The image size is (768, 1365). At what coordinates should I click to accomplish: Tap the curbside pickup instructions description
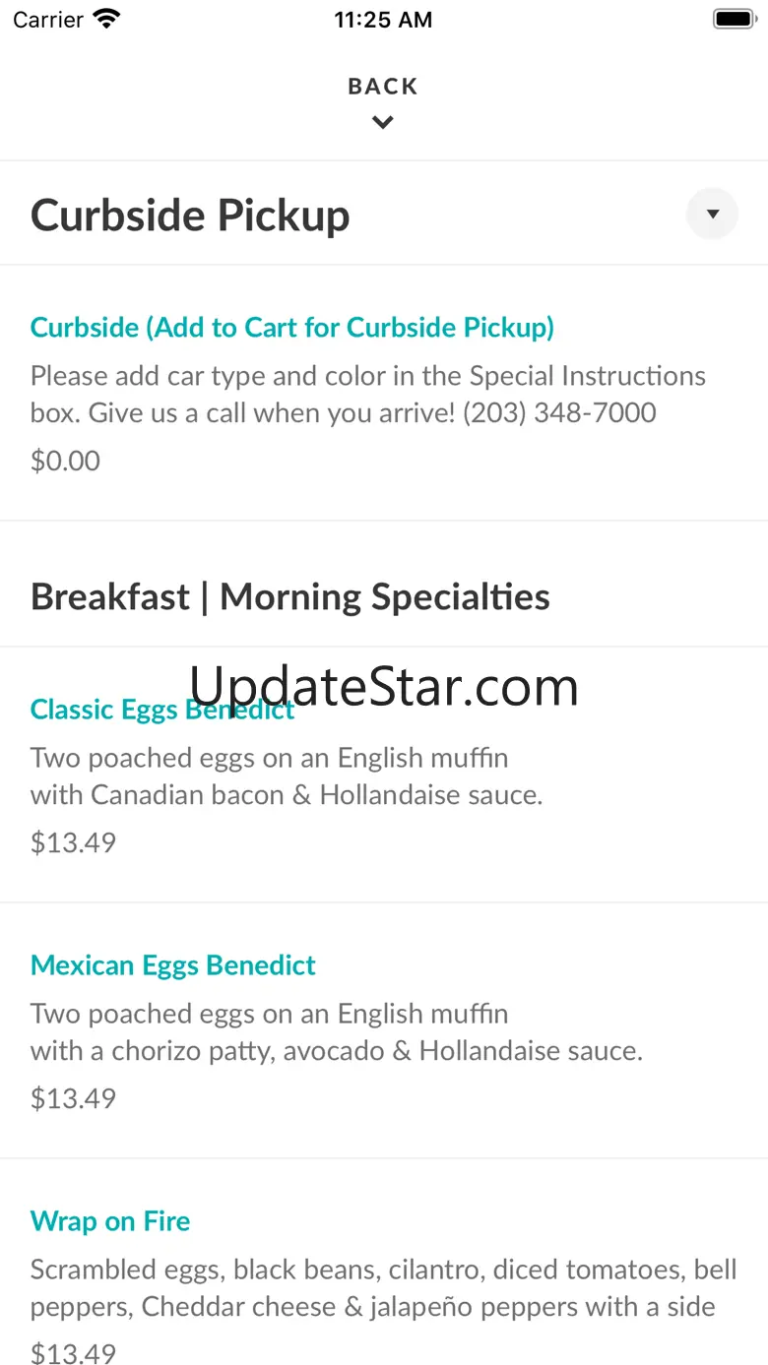(367, 394)
